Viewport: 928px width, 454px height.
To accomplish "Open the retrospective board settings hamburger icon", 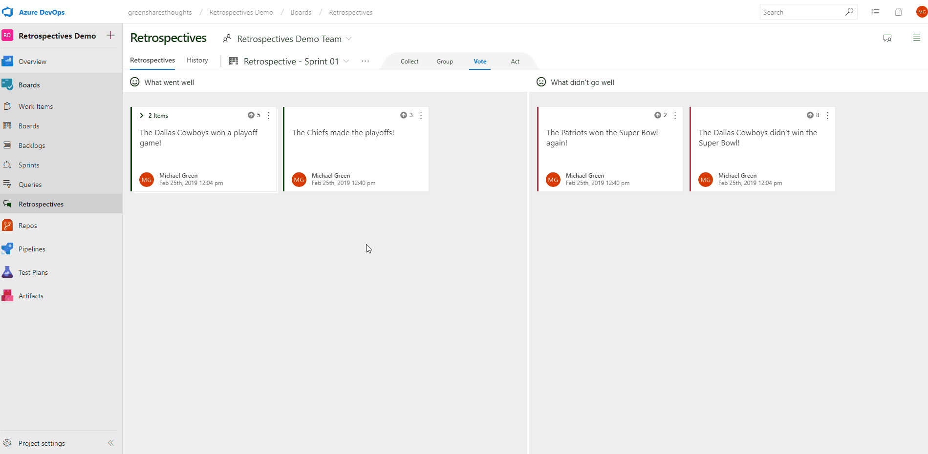I will click(916, 38).
